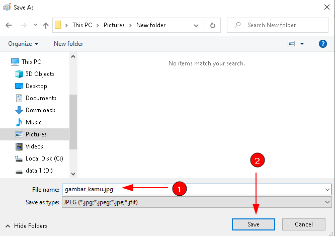The width and height of the screenshot is (335, 236).
Task: Click the File name text field
Action: [x=191, y=189]
